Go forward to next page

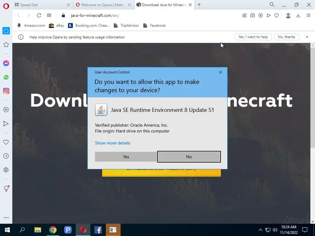29,15
